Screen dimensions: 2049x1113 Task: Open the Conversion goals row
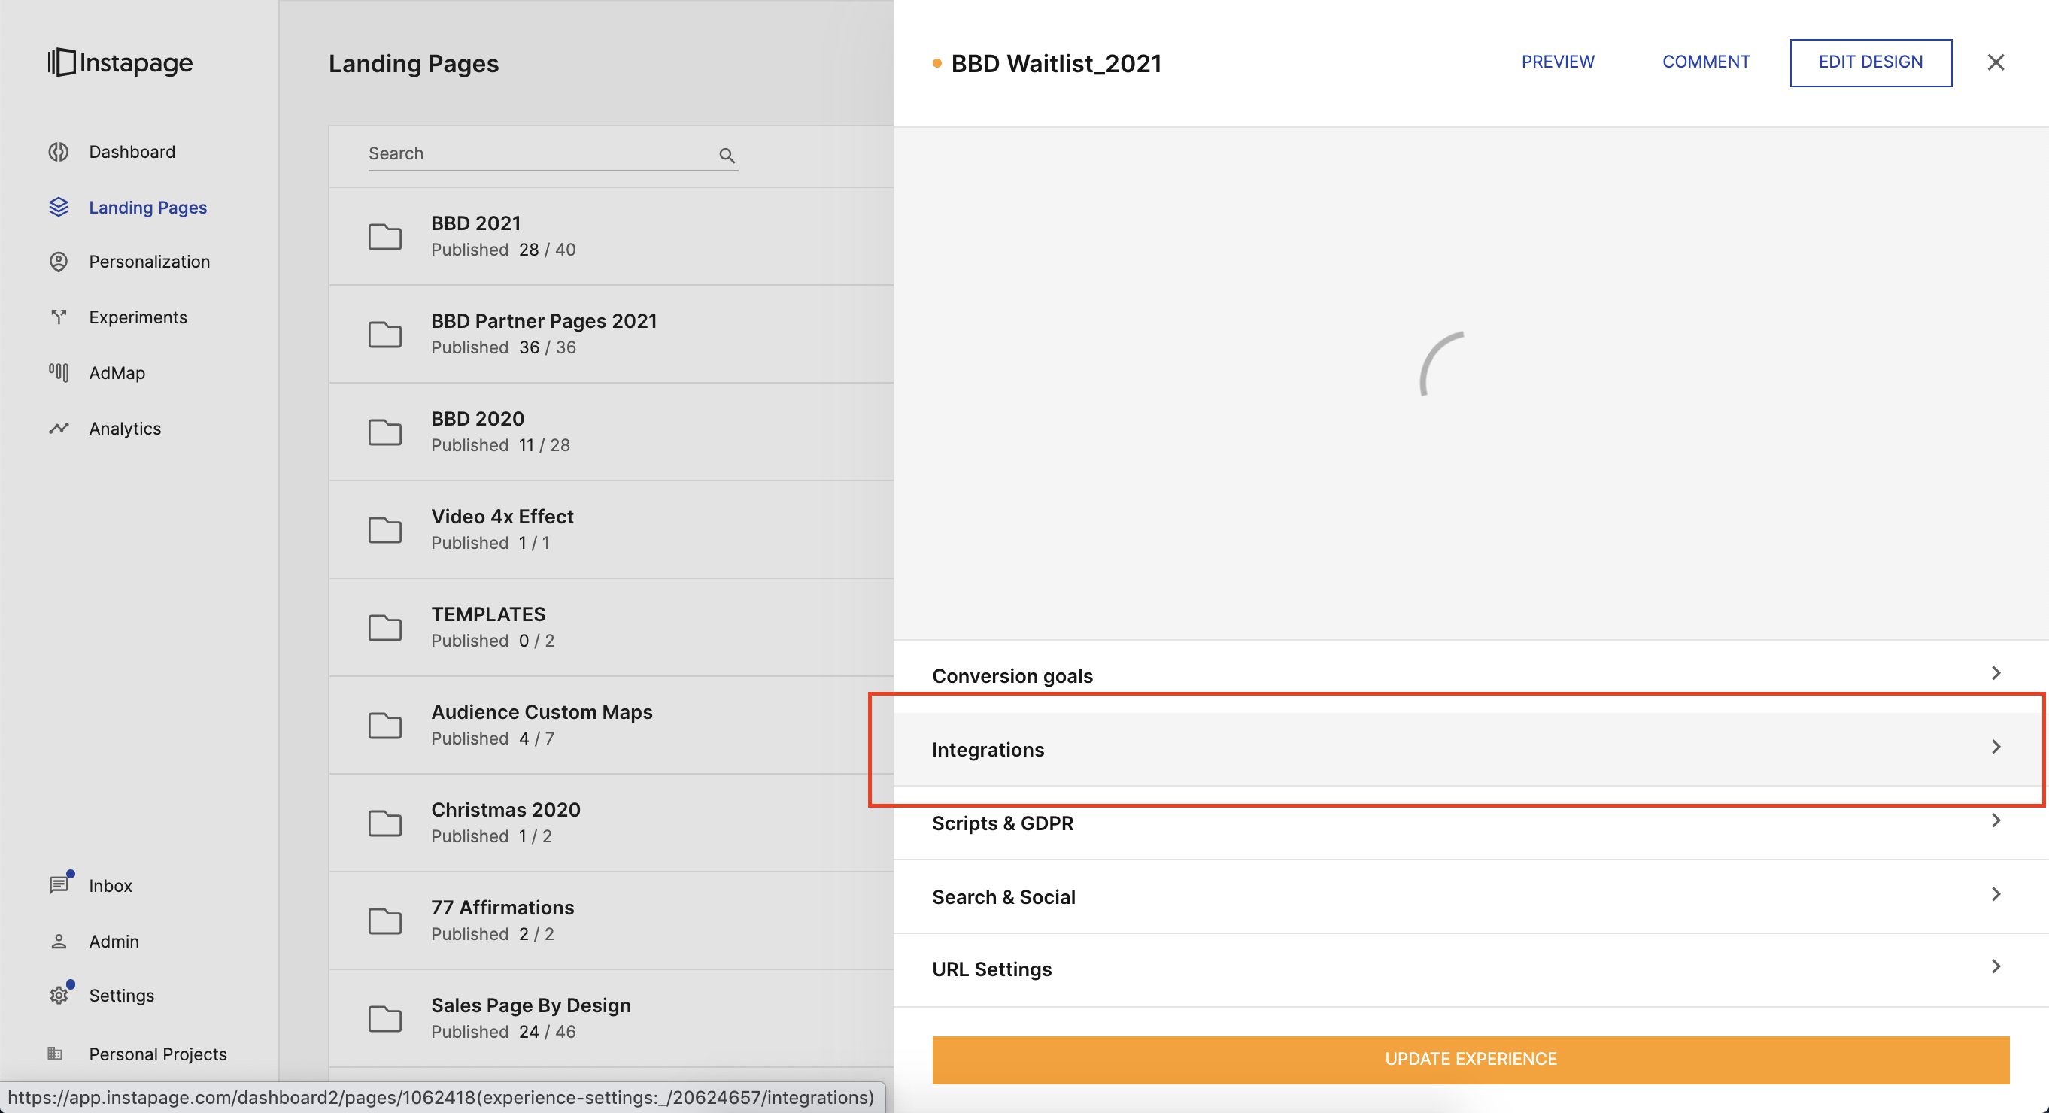pyautogui.click(x=1470, y=675)
